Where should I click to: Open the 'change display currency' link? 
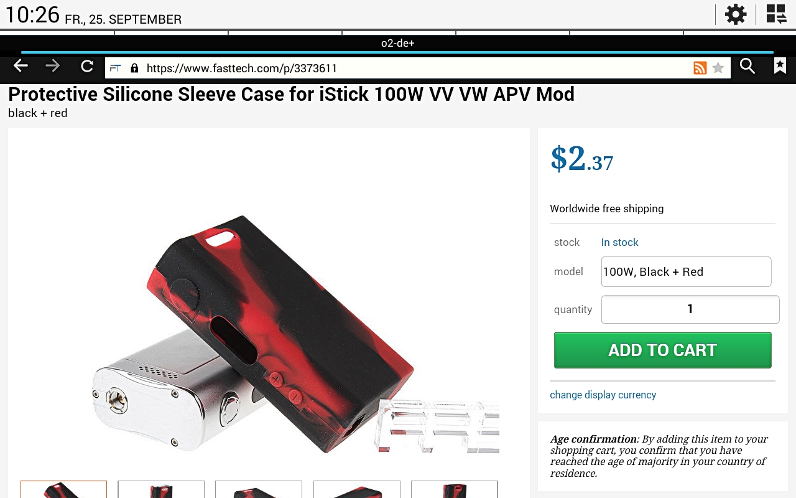point(603,395)
